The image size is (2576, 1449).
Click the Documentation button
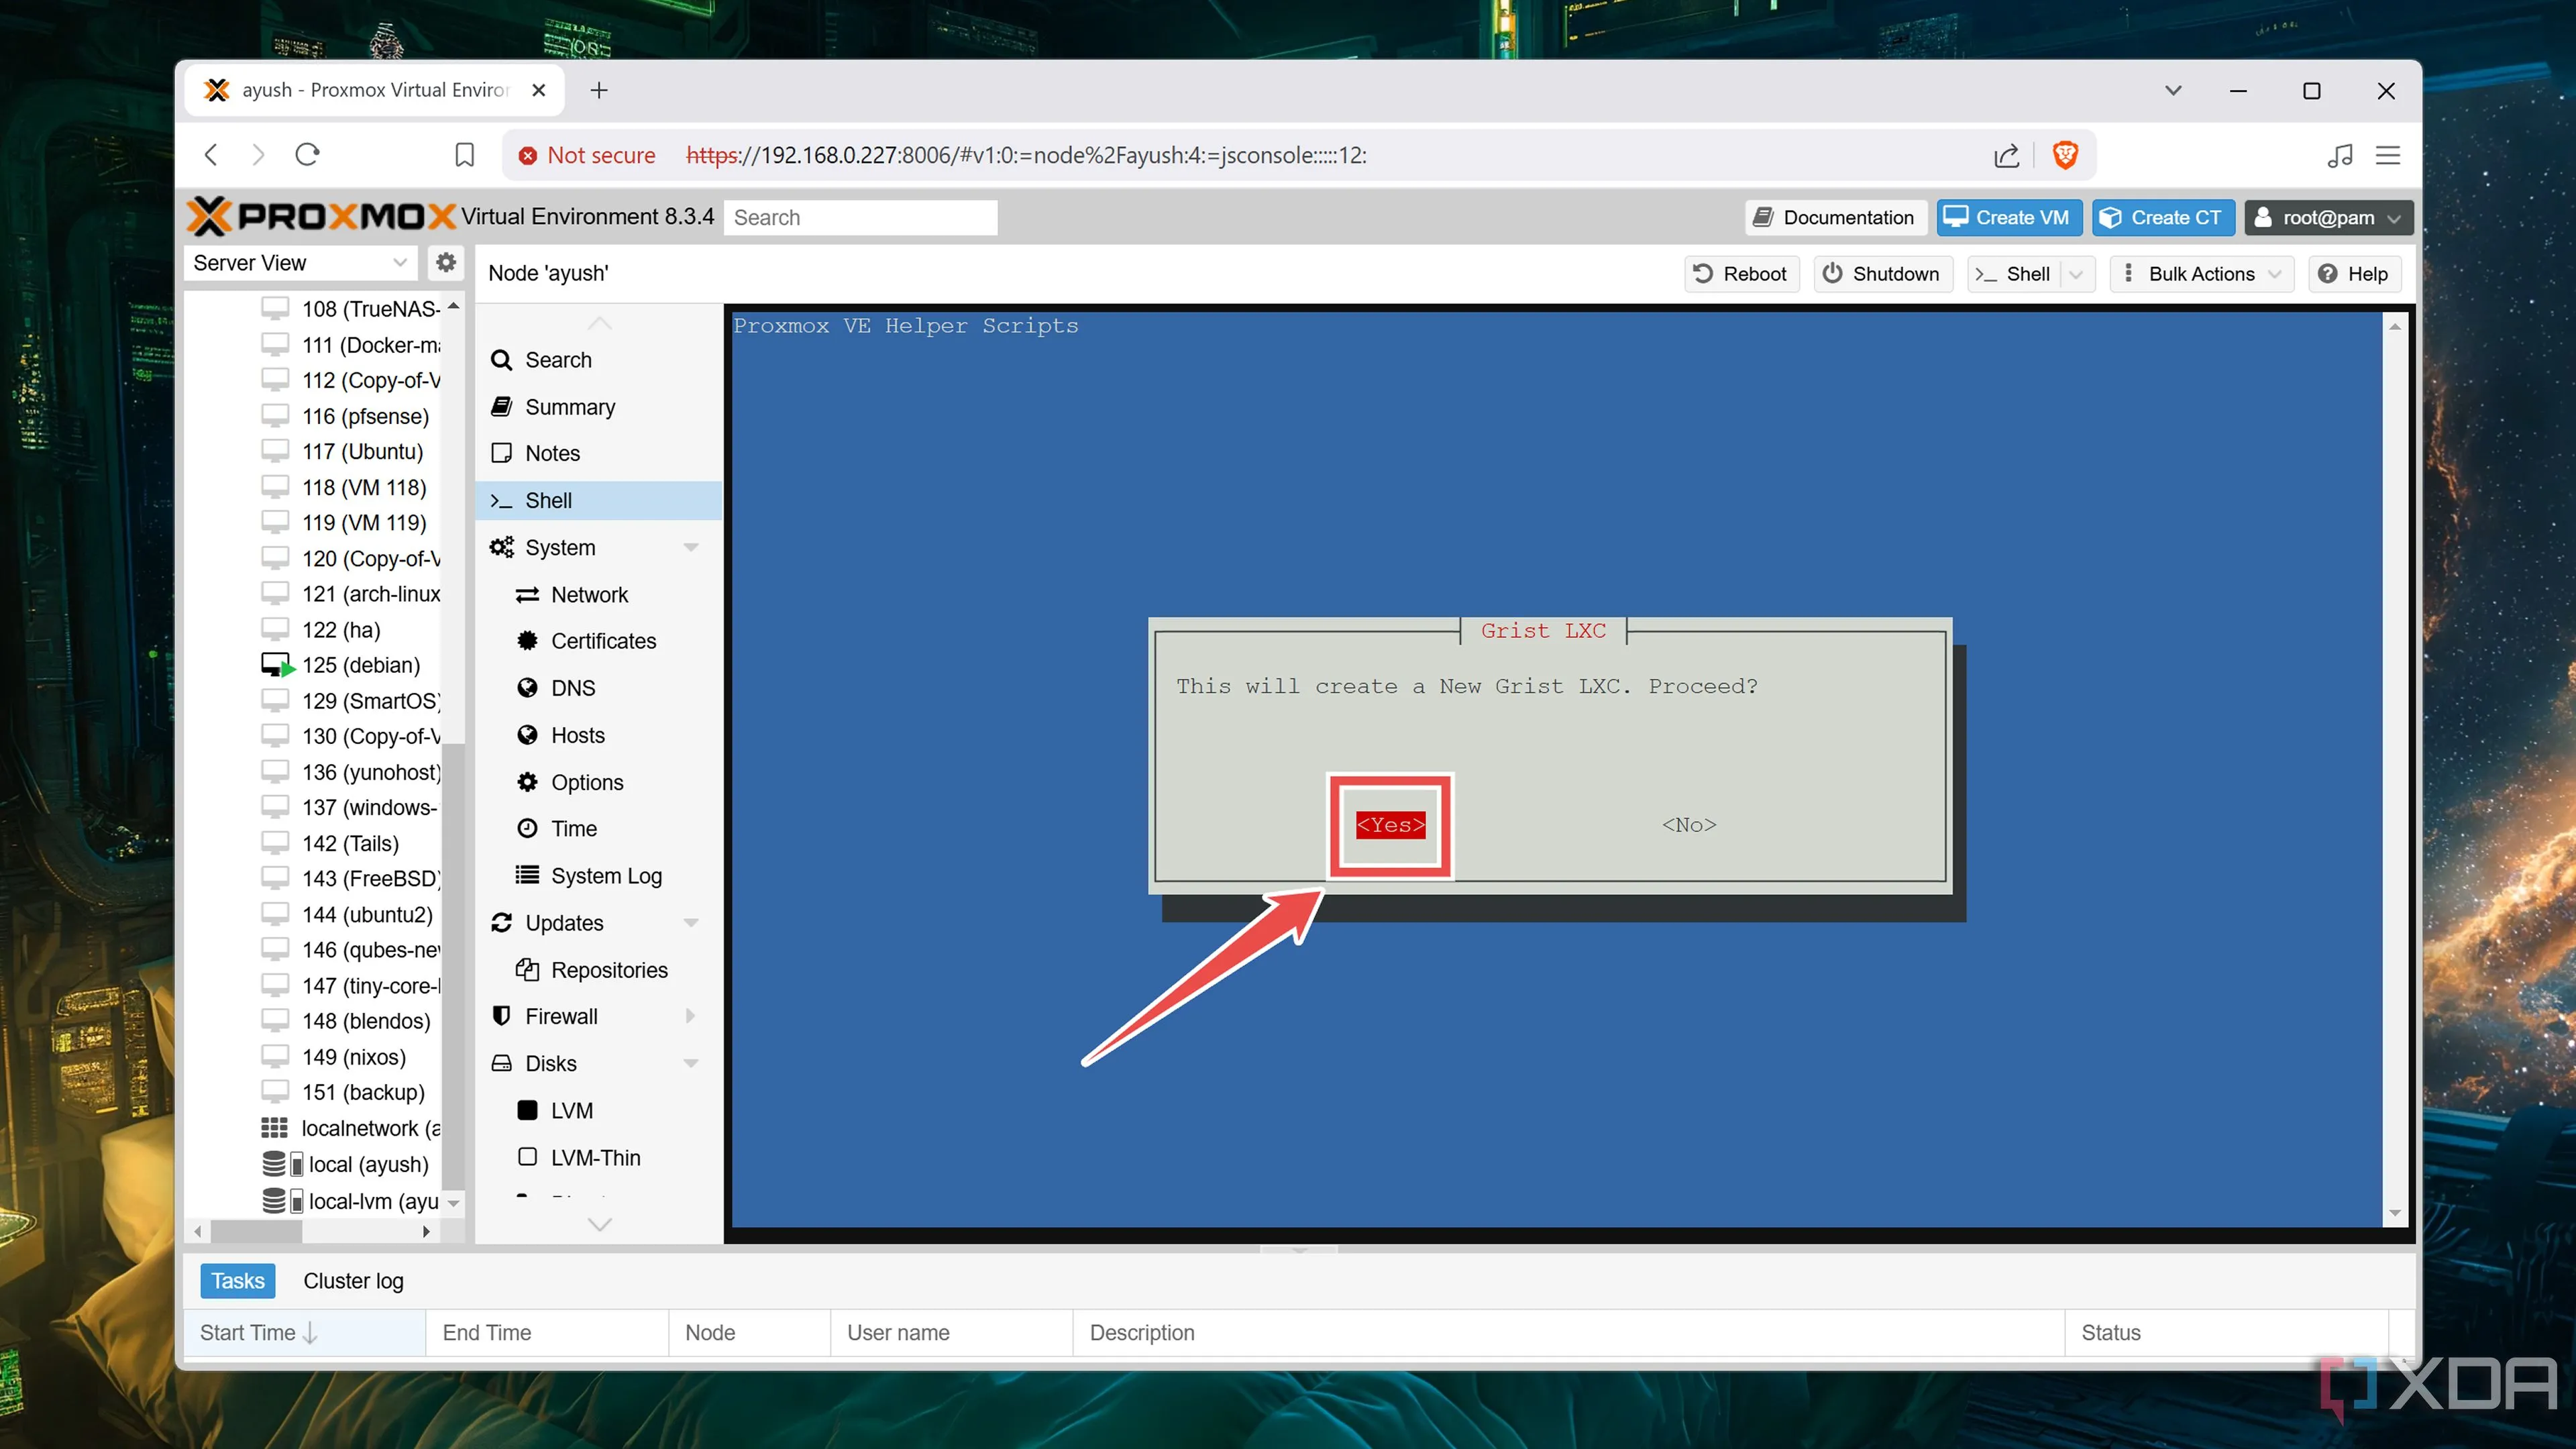click(1835, 218)
